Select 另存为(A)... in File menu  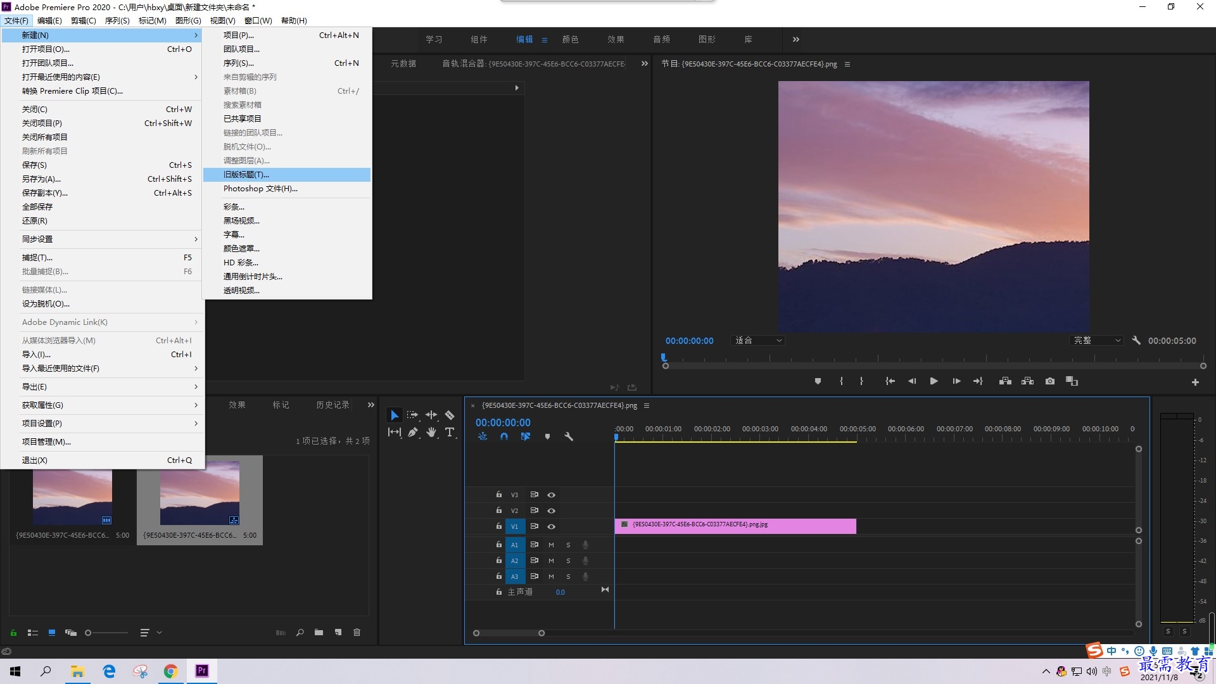pos(103,179)
